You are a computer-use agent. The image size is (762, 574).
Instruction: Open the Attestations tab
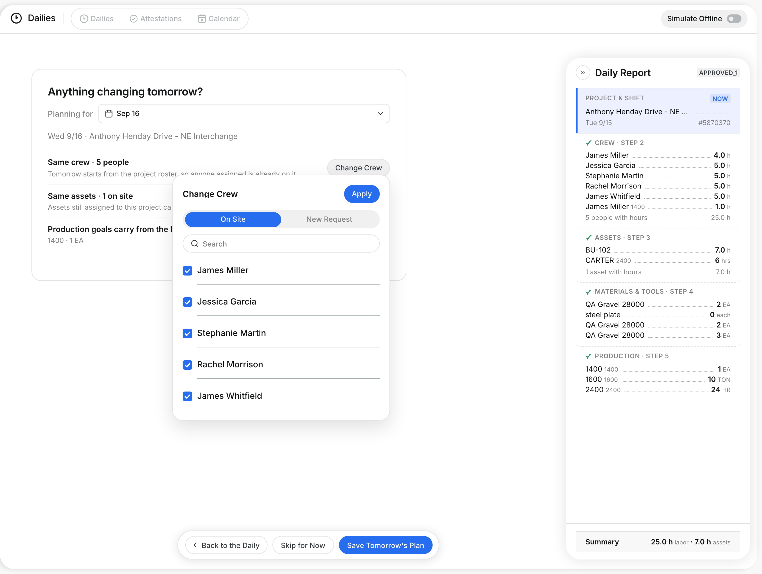pos(156,19)
